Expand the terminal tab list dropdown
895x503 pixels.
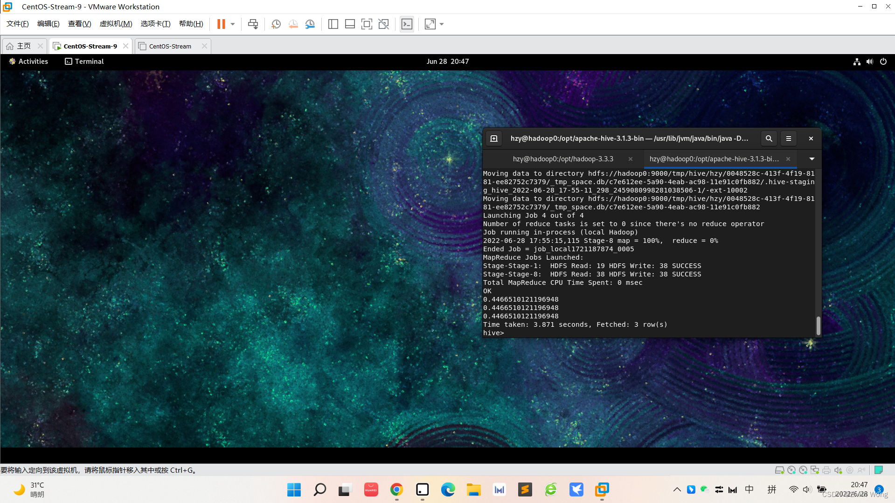point(812,159)
